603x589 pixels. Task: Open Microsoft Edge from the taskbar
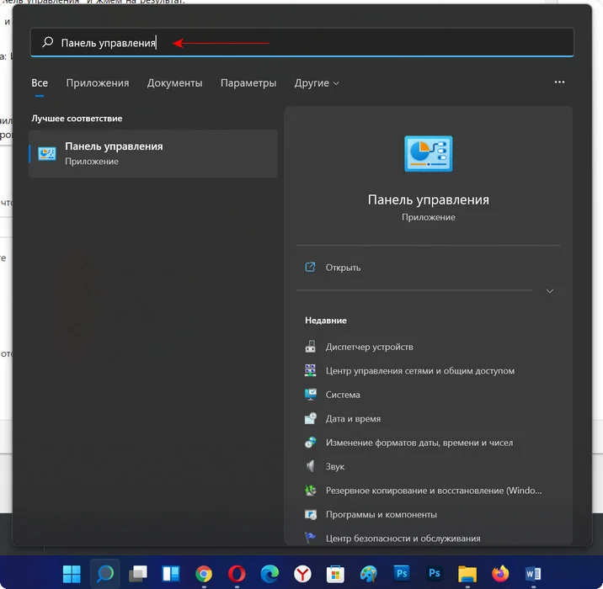pos(269,574)
